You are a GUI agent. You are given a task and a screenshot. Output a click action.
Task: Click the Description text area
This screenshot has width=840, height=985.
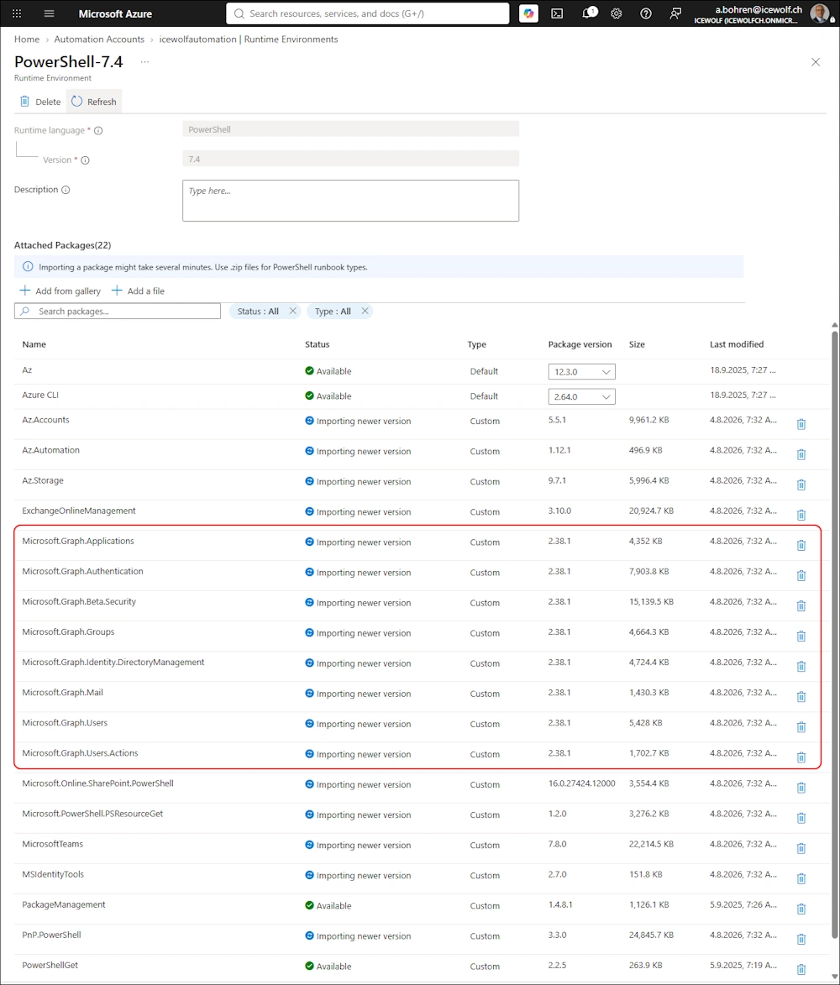pyautogui.click(x=350, y=201)
